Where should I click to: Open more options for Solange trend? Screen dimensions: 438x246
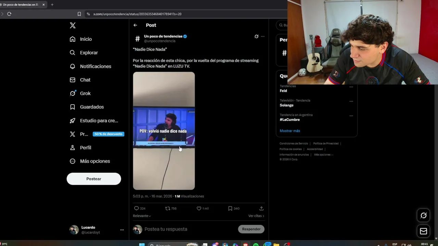351,101
